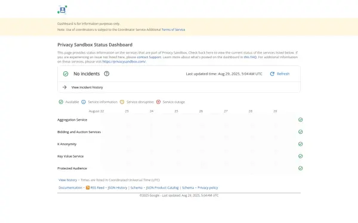The image size is (358, 223).
Task: Open the JSON History link
Action: tap(118, 188)
